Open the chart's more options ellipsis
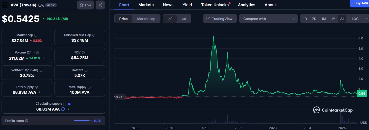This screenshot has width=369, height=130. coord(367,19)
